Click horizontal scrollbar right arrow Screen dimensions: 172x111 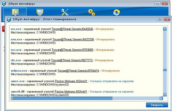click(161, 98)
